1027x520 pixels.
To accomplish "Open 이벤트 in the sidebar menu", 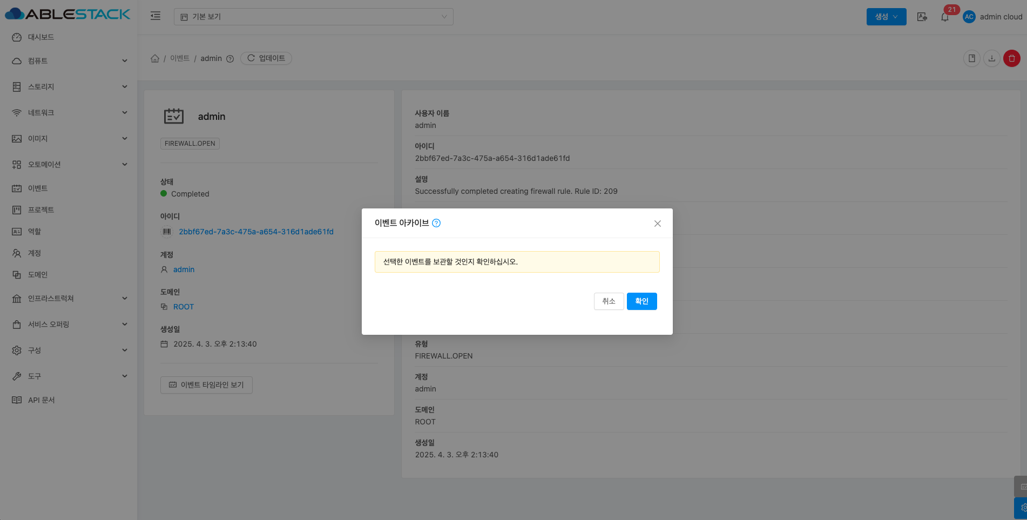I will click(38, 188).
